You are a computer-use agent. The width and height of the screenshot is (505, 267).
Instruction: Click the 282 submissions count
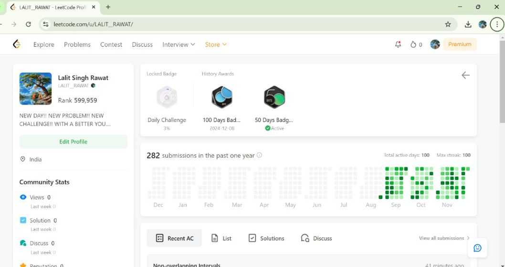(x=153, y=155)
